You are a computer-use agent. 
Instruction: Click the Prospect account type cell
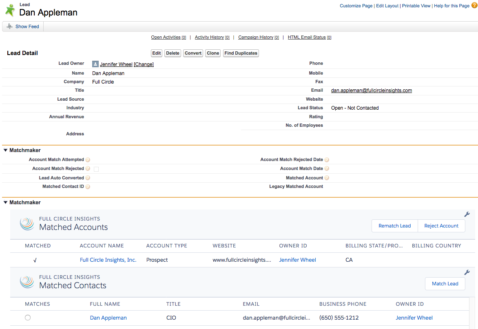click(157, 260)
